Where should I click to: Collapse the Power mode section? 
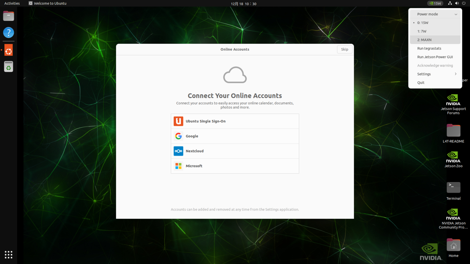[435, 14]
